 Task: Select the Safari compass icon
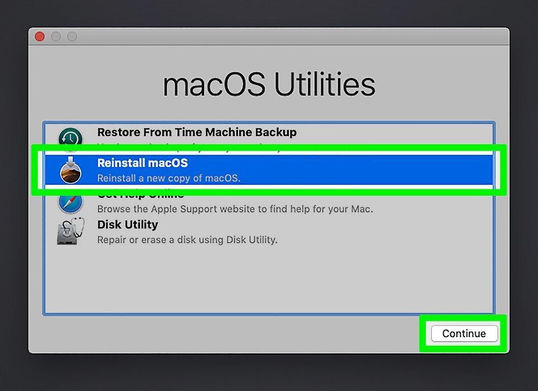click(71, 204)
